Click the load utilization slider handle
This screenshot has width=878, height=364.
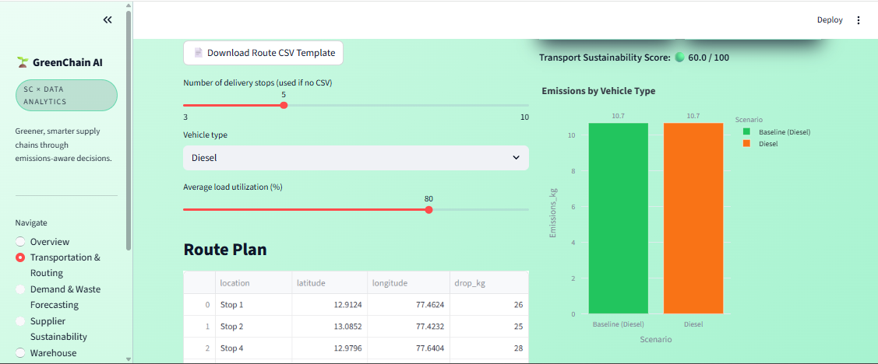429,210
